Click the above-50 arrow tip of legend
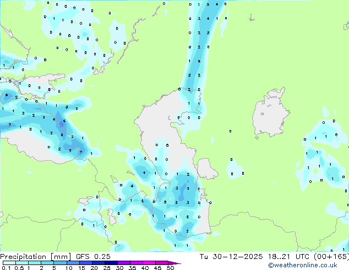This screenshot has height=270, width=349. pos(174,263)
